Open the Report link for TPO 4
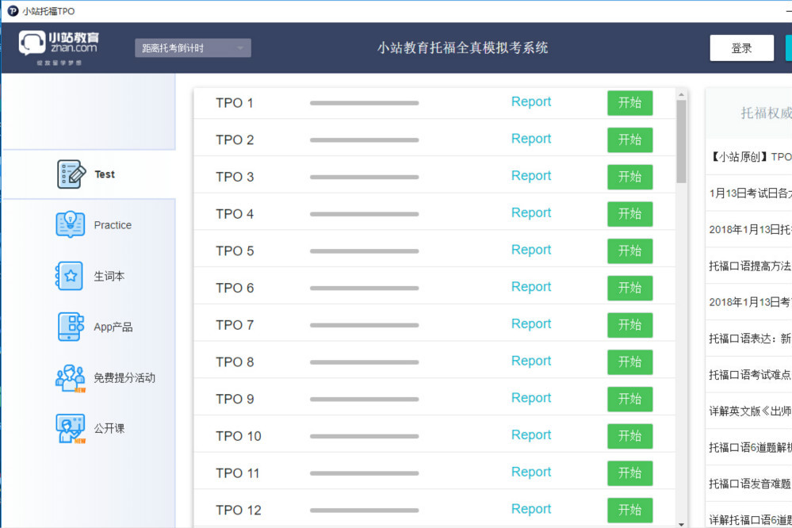 point(531,212)
